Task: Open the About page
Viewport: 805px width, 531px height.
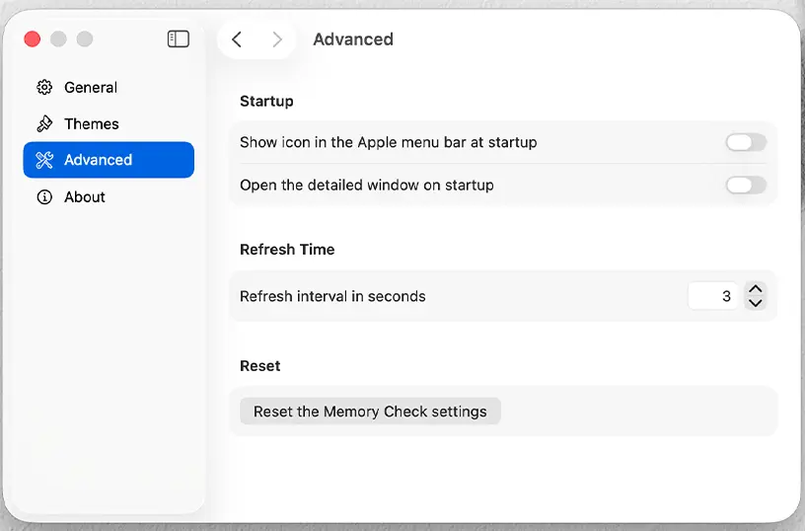Action: (x=85, y=197)
